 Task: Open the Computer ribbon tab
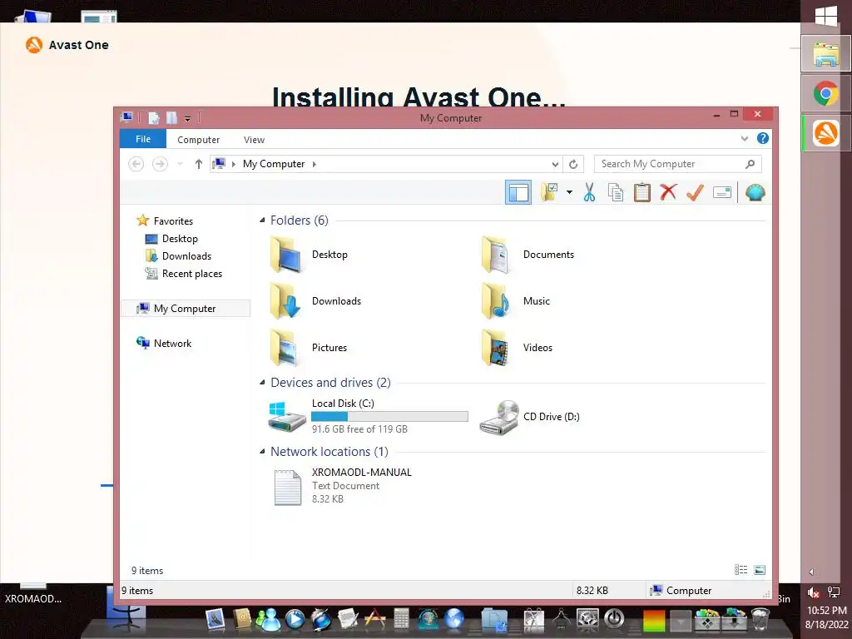coord(198,140)
